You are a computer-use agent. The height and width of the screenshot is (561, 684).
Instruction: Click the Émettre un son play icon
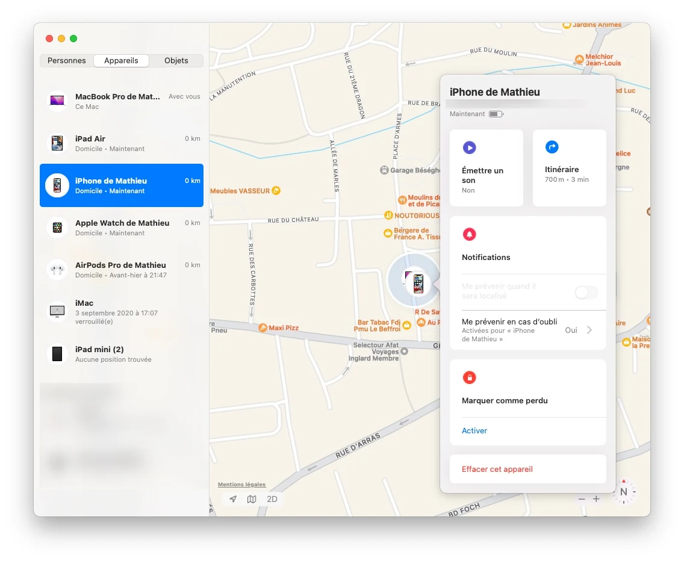470,148
